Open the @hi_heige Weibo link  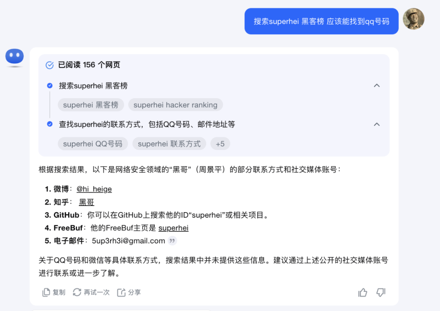[94, 189]
